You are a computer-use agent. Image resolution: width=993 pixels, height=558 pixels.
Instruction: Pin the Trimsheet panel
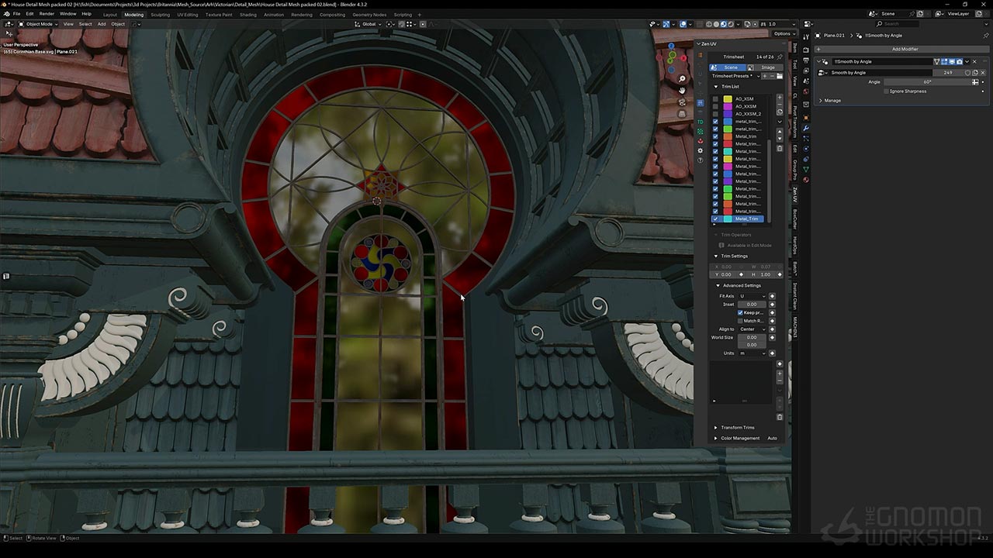click(x=780, y=57)
